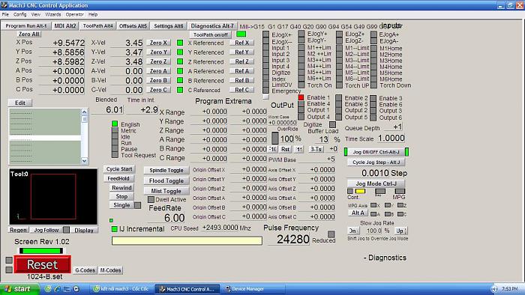Image resolution: width=525 pixels, height=295 pixels.
Task: Toggle Single block mode
Action: point(121,205)
